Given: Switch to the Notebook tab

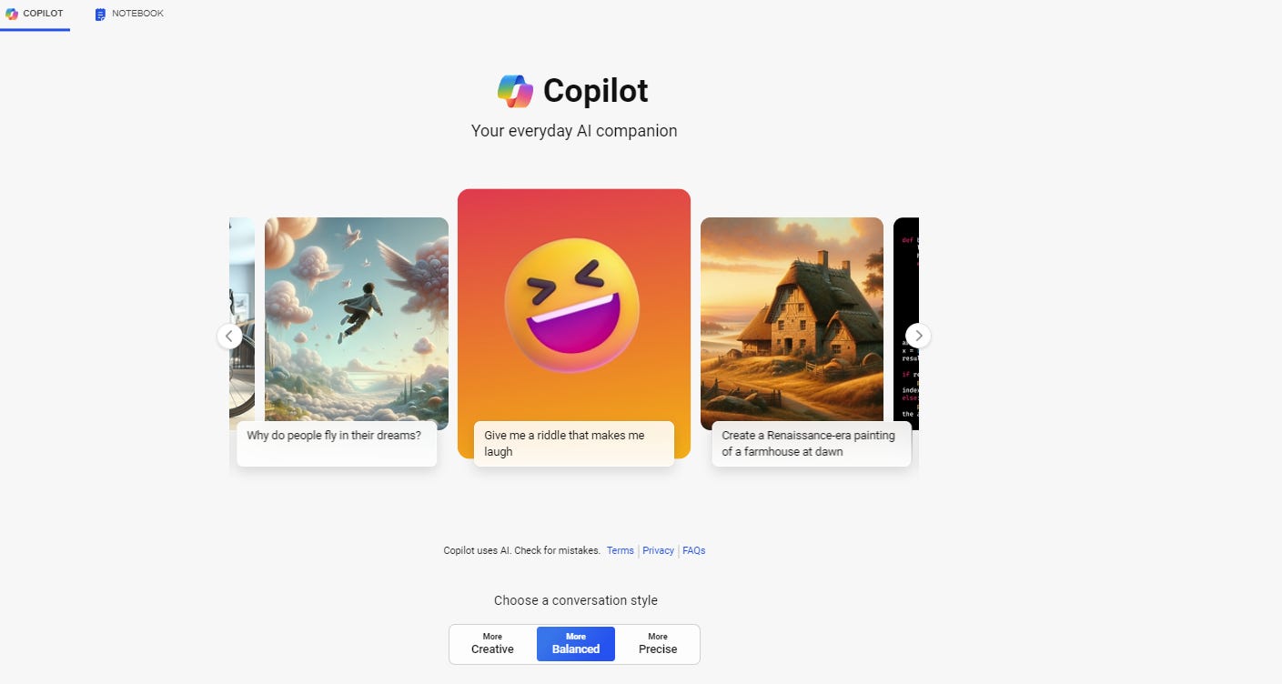Looking at the screenshot, I should (129, 15).
